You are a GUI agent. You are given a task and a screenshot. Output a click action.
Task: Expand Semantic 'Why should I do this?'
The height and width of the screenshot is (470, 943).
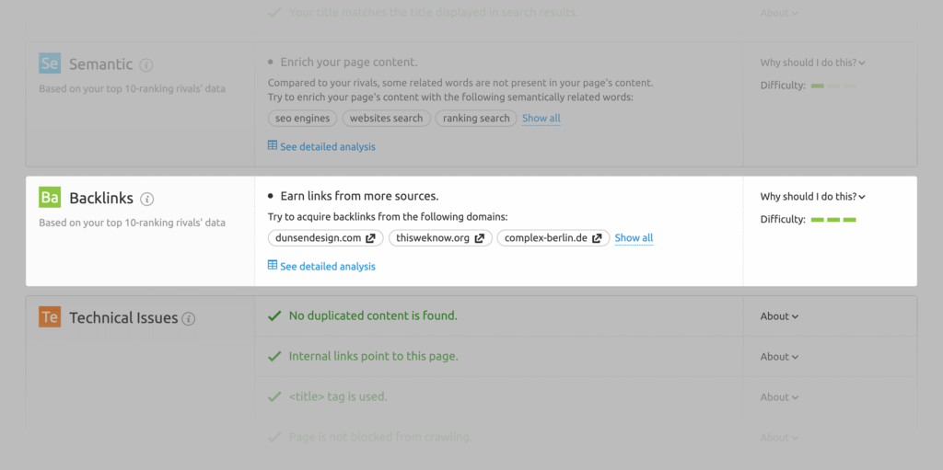point(812,63)
